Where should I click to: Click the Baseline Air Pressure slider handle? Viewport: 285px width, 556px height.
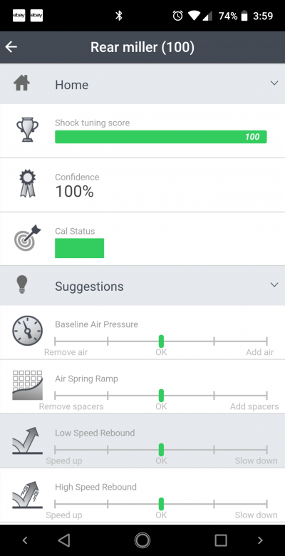(x=161, y=341)
